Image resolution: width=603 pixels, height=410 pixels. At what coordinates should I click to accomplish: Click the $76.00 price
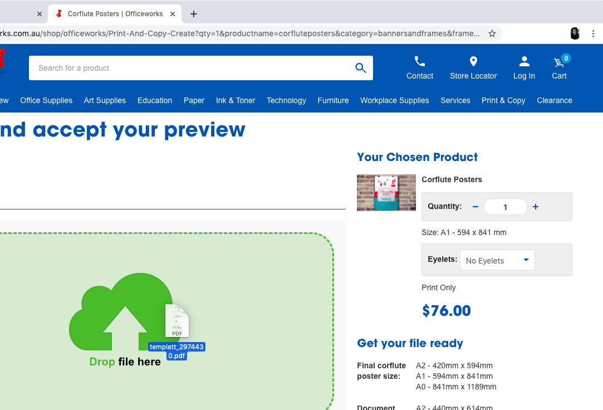coord(446,311)
